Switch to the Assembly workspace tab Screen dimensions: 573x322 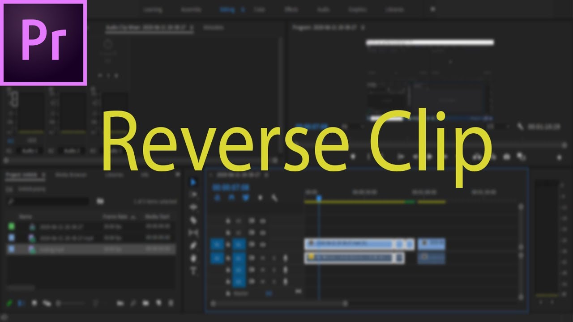[x=191, y=9]
